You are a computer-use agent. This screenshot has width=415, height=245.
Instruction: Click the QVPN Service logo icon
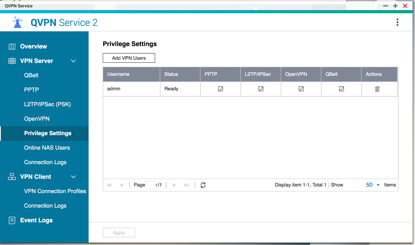click(18, 23)
